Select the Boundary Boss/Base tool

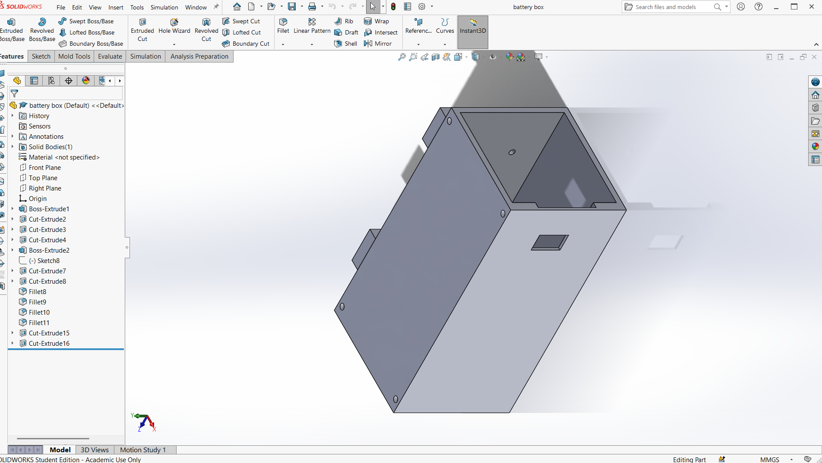pyautogui.click(x=91, y=44)
